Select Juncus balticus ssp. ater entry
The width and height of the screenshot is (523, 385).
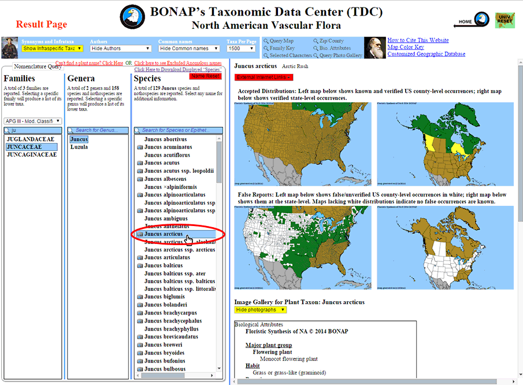(x=175, y=273)
